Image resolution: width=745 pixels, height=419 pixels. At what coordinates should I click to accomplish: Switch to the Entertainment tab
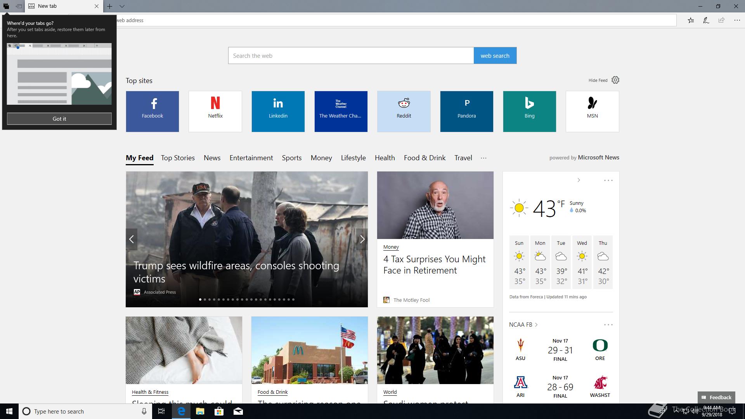tap(251, 158)
